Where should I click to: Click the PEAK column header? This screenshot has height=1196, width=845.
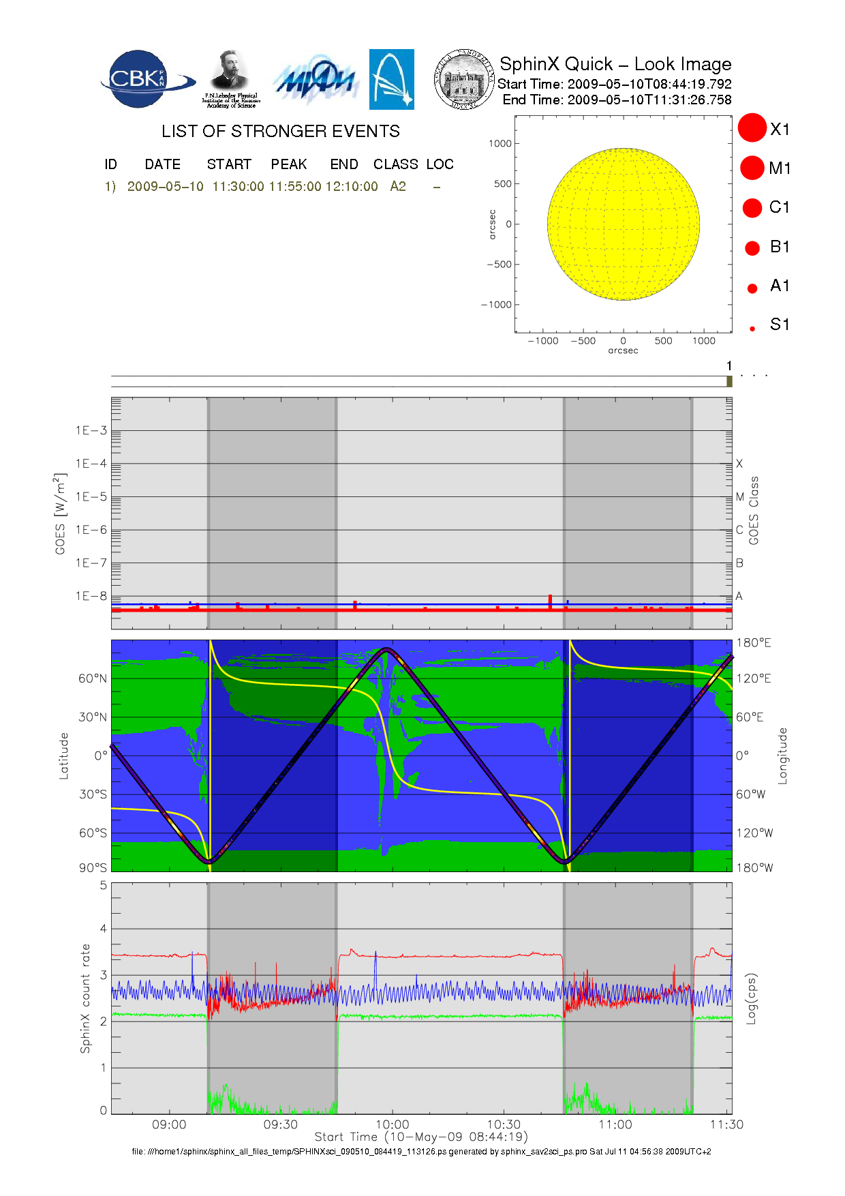click(x=288, y=164)
